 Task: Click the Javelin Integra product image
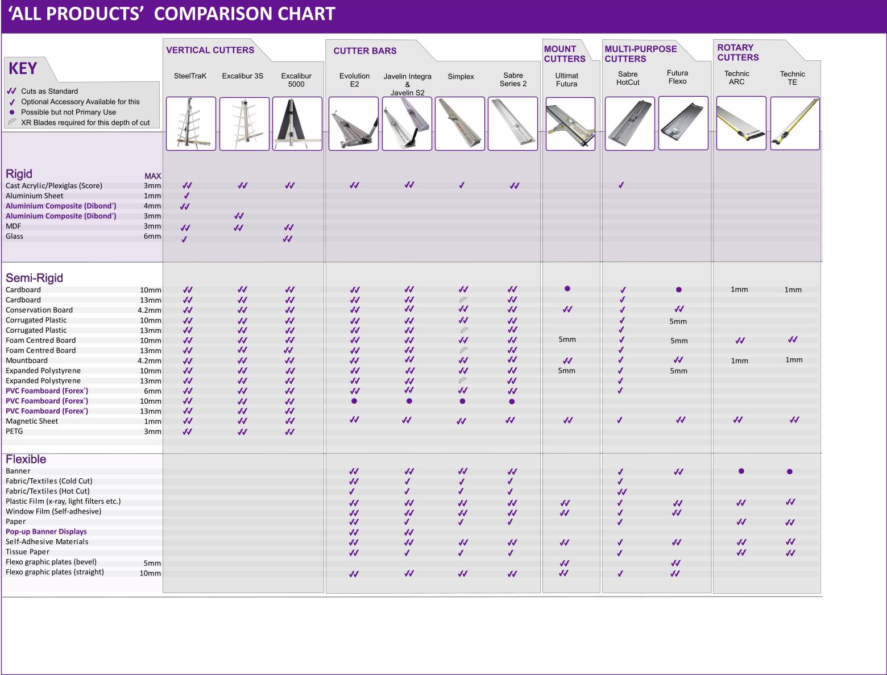(x=407, y=123)
